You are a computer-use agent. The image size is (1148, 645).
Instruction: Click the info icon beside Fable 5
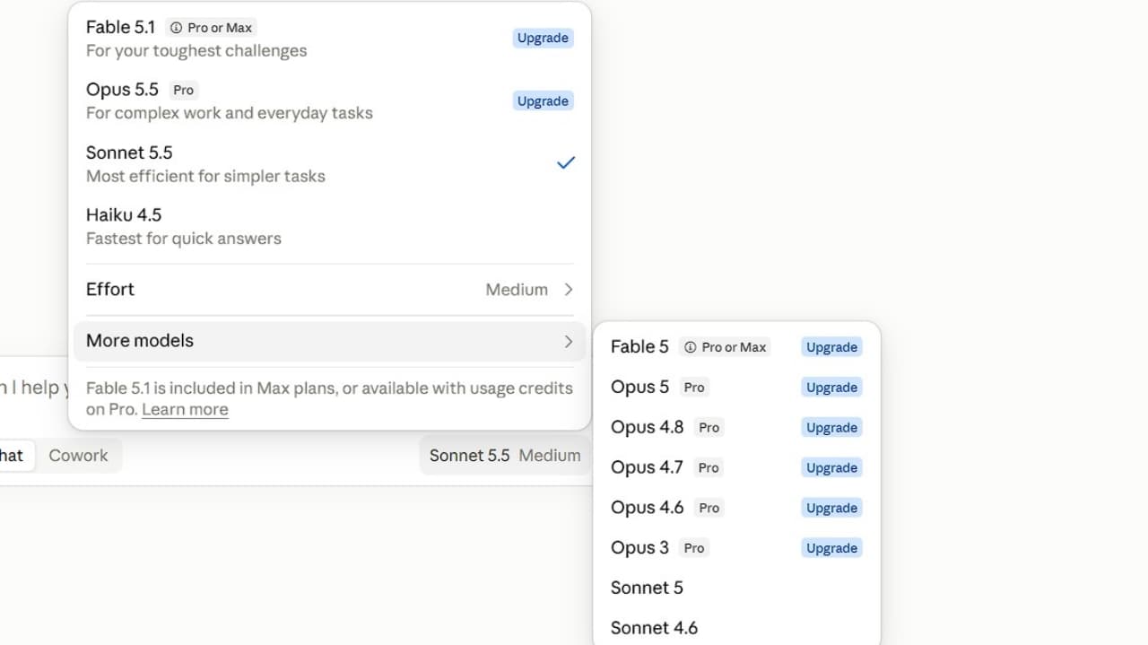coord(690,347)
